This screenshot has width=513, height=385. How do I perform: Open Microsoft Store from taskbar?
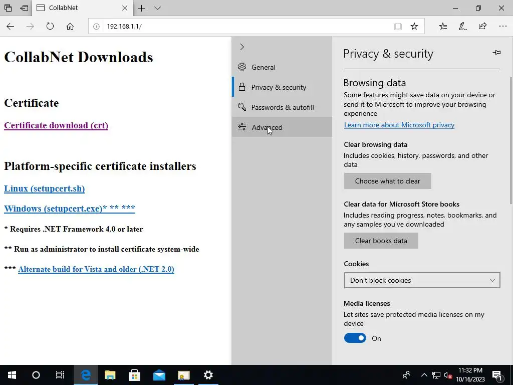[x=134, y=375]
